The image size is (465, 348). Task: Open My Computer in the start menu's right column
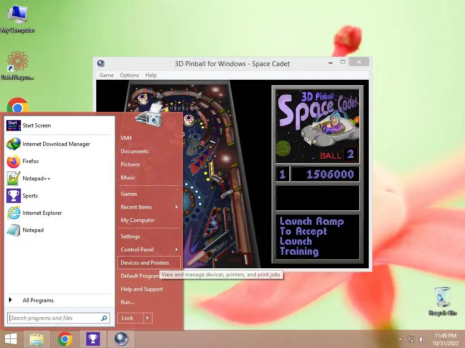pos(137,220)
